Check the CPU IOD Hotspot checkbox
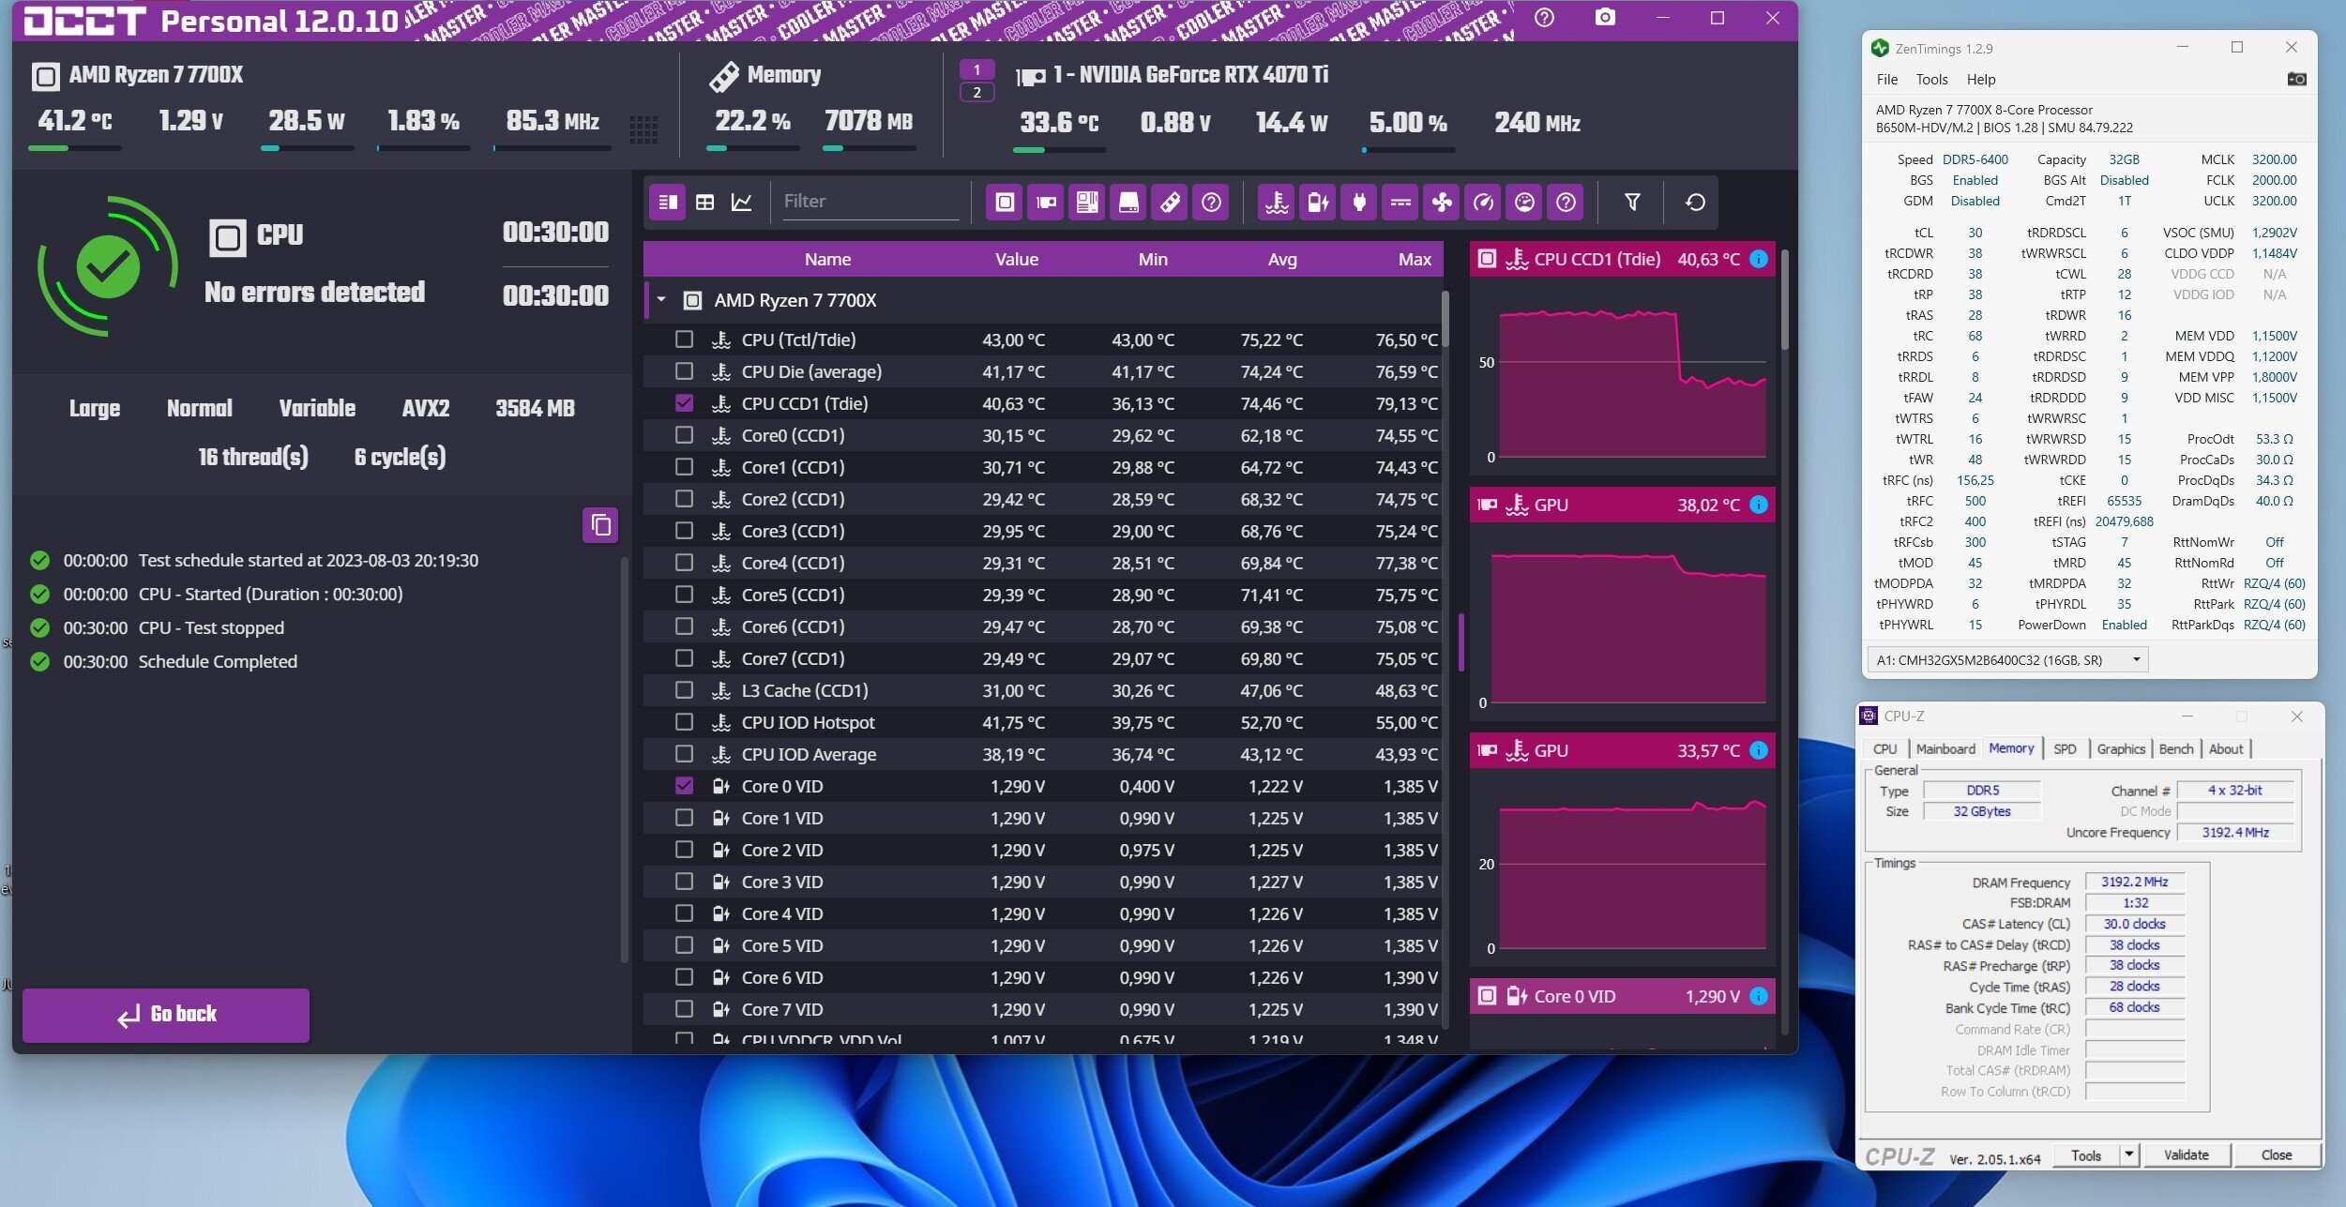Screen dimensions: 2346x1207 (684, 722)
